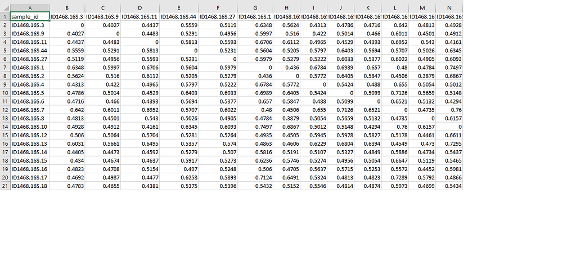Select ID1468.16S.10 in column A
The height and width of the screenshot is (265, 576).
(x=30, y=127)
